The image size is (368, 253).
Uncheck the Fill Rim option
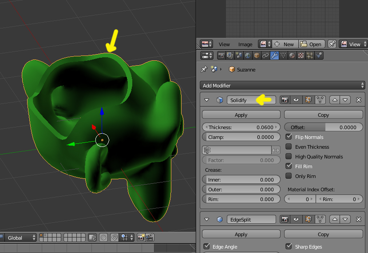[289, 166]
